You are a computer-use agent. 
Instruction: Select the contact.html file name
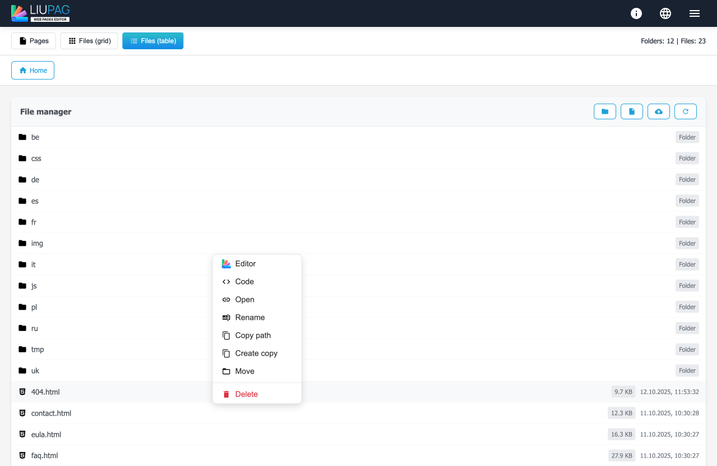[51, 413]
